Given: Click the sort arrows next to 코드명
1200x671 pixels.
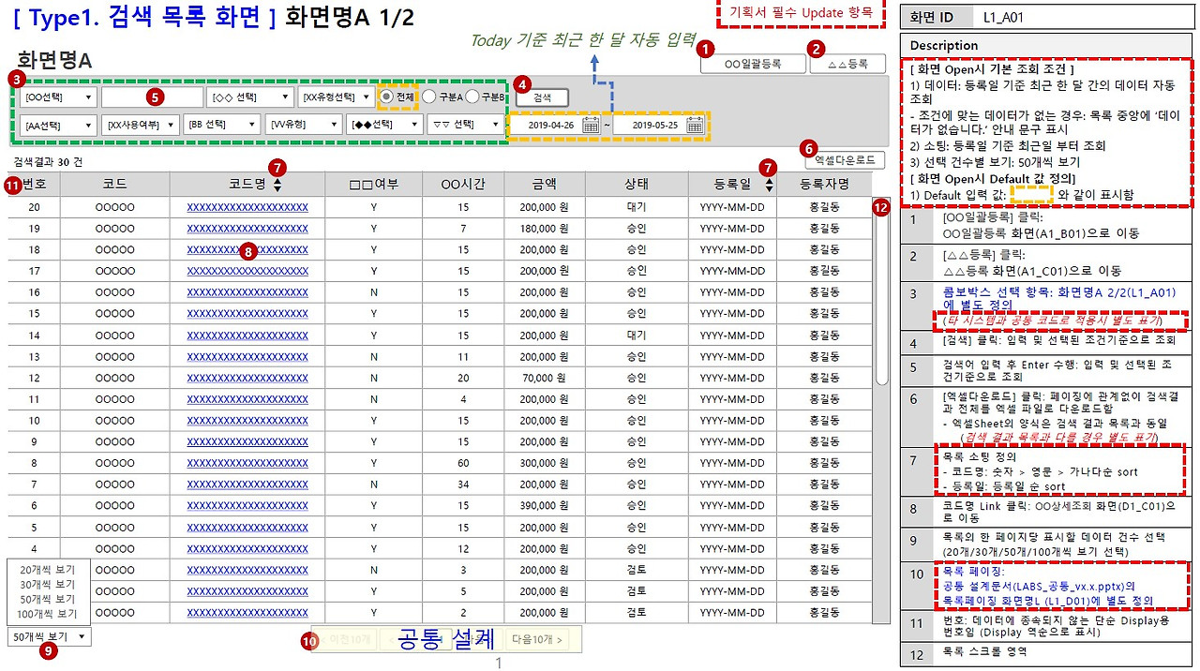Looking at the screenshot, I should [277, 186].
